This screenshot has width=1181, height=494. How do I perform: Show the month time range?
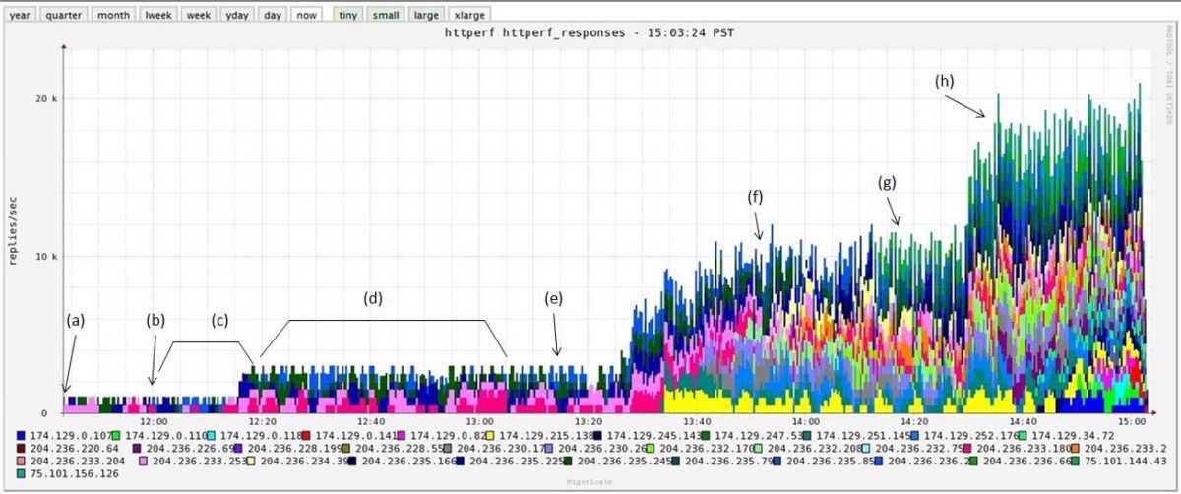pos(113,15)
